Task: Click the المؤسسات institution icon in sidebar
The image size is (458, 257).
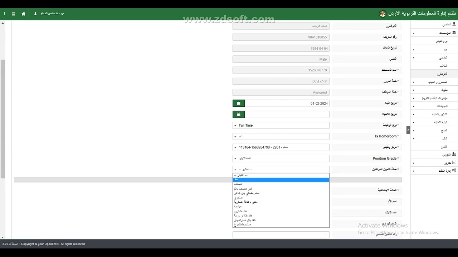Action: pos(454,32)
